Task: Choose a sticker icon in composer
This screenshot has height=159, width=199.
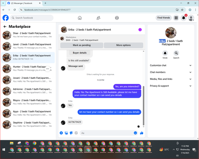Action: tap(71, 133)
